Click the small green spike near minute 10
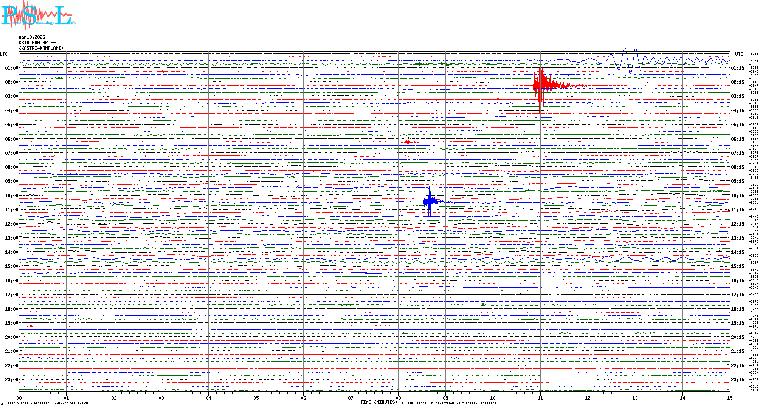 tap(483, 305)
